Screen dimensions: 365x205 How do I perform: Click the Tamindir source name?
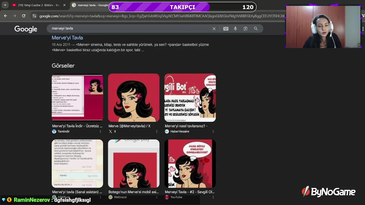pos(64,132)
